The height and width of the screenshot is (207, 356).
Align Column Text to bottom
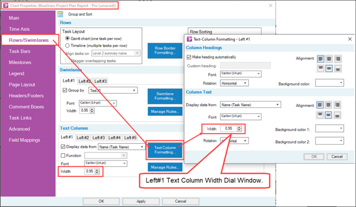[x=337, y=115]
